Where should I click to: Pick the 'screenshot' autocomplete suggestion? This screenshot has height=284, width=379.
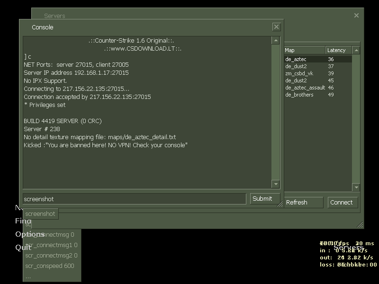click(x=40, y=214)
